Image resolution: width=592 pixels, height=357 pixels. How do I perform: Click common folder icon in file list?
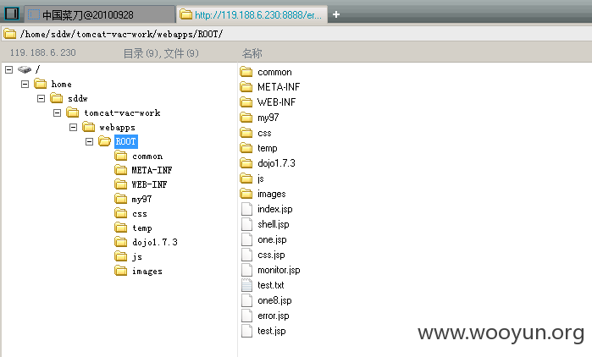(246, 72)
